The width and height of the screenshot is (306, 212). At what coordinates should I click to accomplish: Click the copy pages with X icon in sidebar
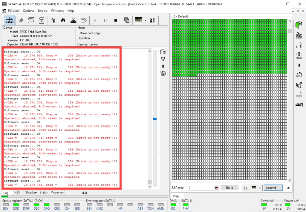pyautogui.click(x=299, y=85)
